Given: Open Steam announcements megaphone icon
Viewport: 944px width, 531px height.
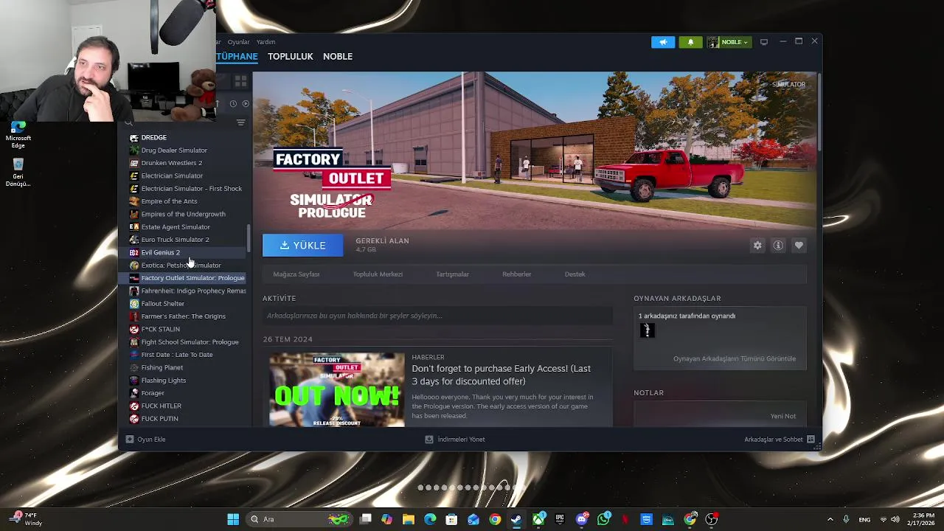Looking at the screenshot, I should (x=663, y=42).
